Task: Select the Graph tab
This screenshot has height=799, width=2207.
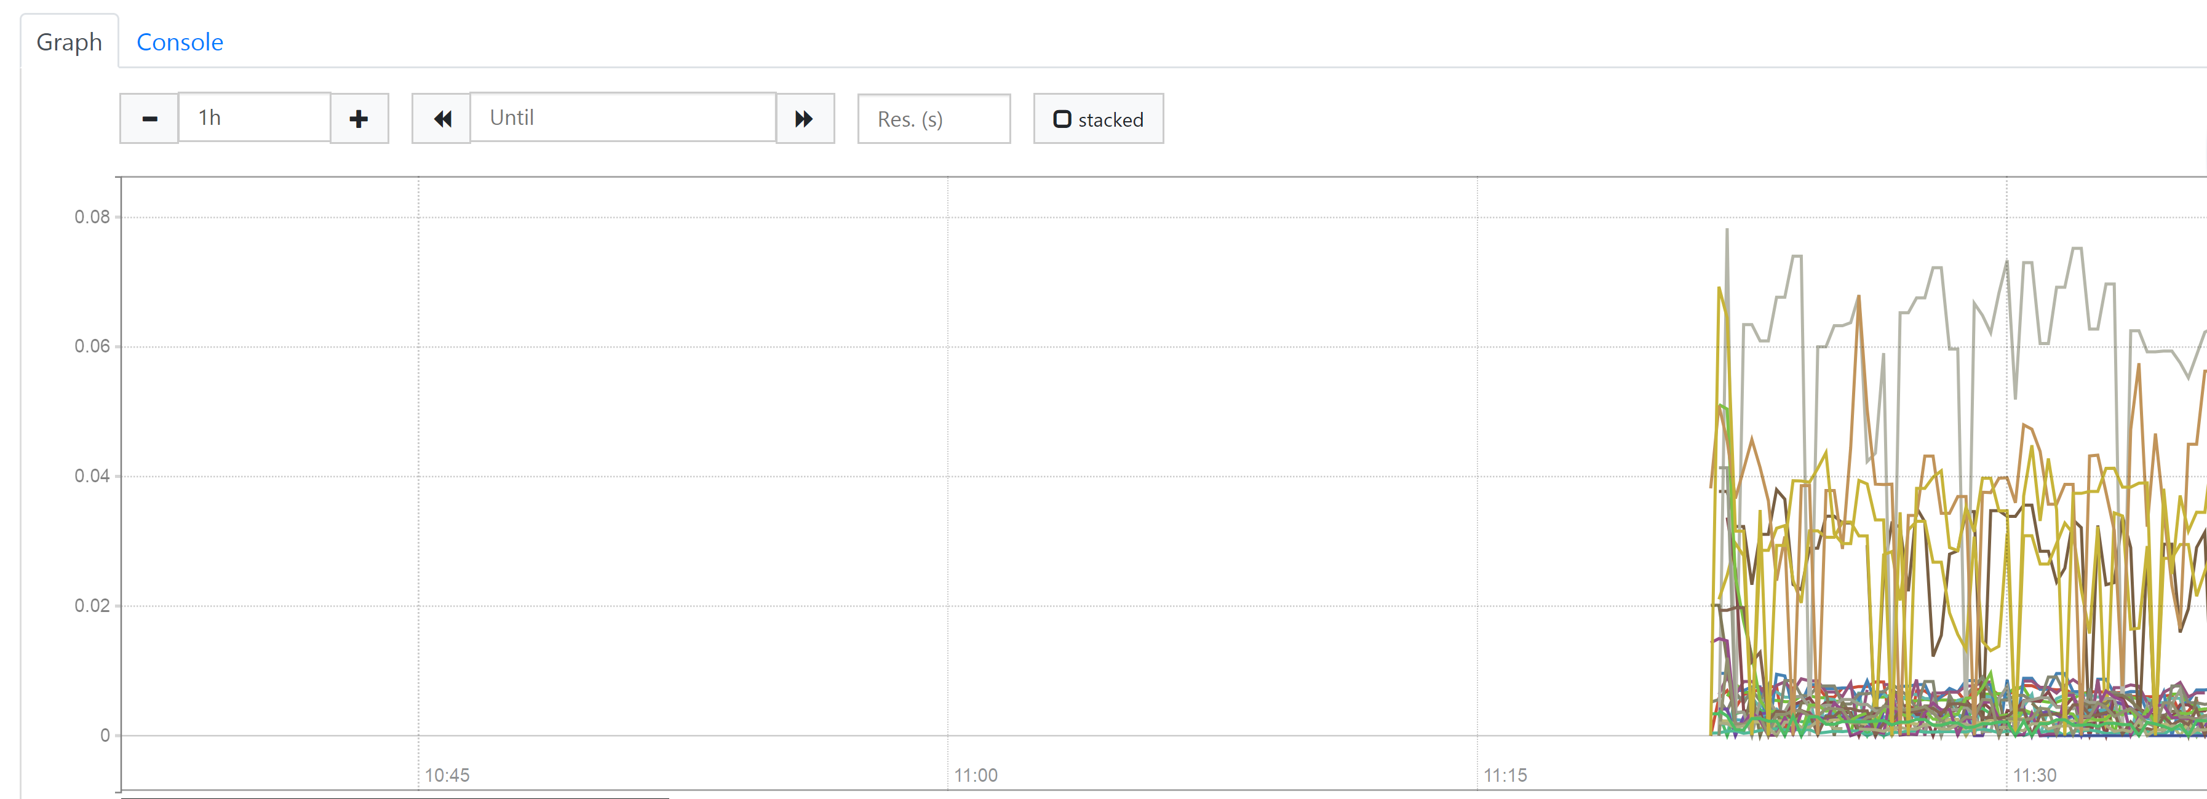Action: tap(70, 42)
